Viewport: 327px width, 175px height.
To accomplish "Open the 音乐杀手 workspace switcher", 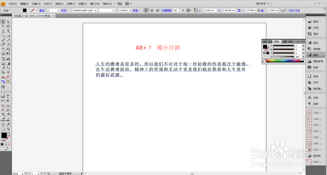I will [263, 4].
